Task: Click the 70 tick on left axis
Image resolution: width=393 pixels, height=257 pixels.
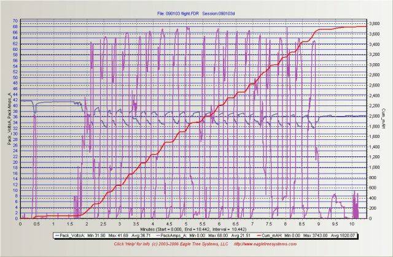Action: 14,20
